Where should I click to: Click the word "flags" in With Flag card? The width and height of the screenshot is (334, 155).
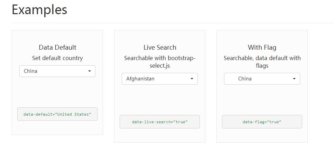click(x=262, y=66)
